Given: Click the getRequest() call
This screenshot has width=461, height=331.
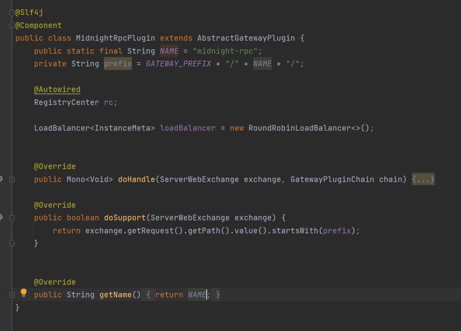Looking at the screenshot, I should pos(155,230).
